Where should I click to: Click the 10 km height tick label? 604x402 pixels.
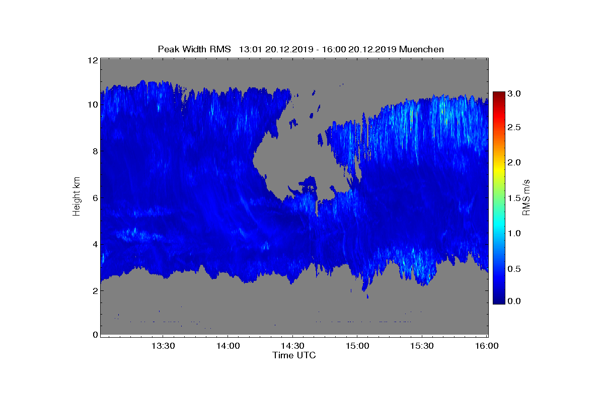(x=92, y=105)
